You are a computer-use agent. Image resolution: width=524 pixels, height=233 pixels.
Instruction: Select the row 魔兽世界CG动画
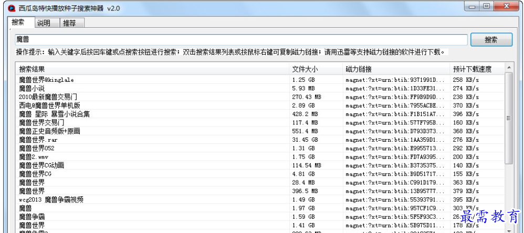[260, 165]
